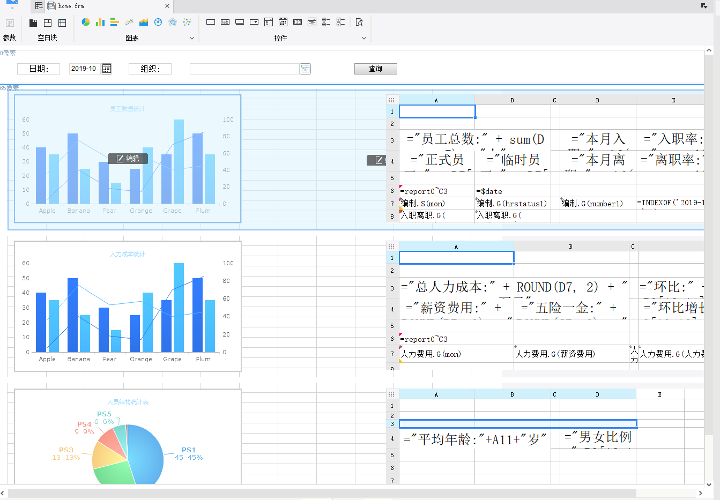This screenshot has width=720, height=500.
Task: Expand the 图表 chart list chevron
Action: (192, 38)
